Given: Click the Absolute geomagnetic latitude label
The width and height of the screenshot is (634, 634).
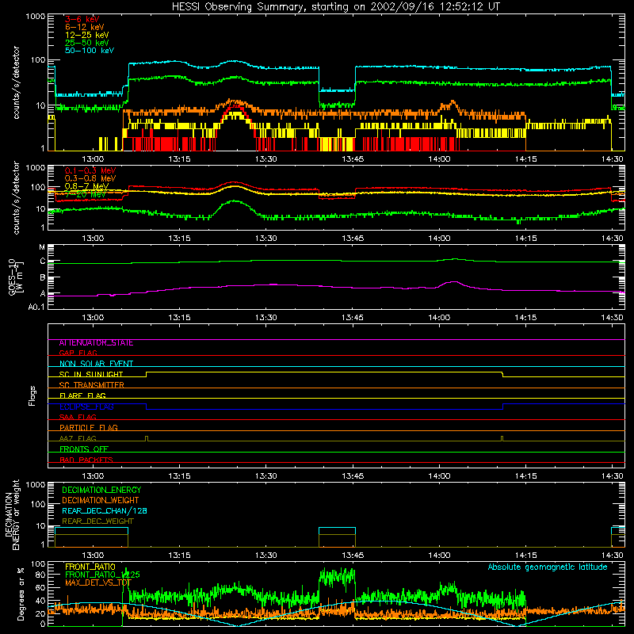Looking at the screenshot, I should [548, 567].
